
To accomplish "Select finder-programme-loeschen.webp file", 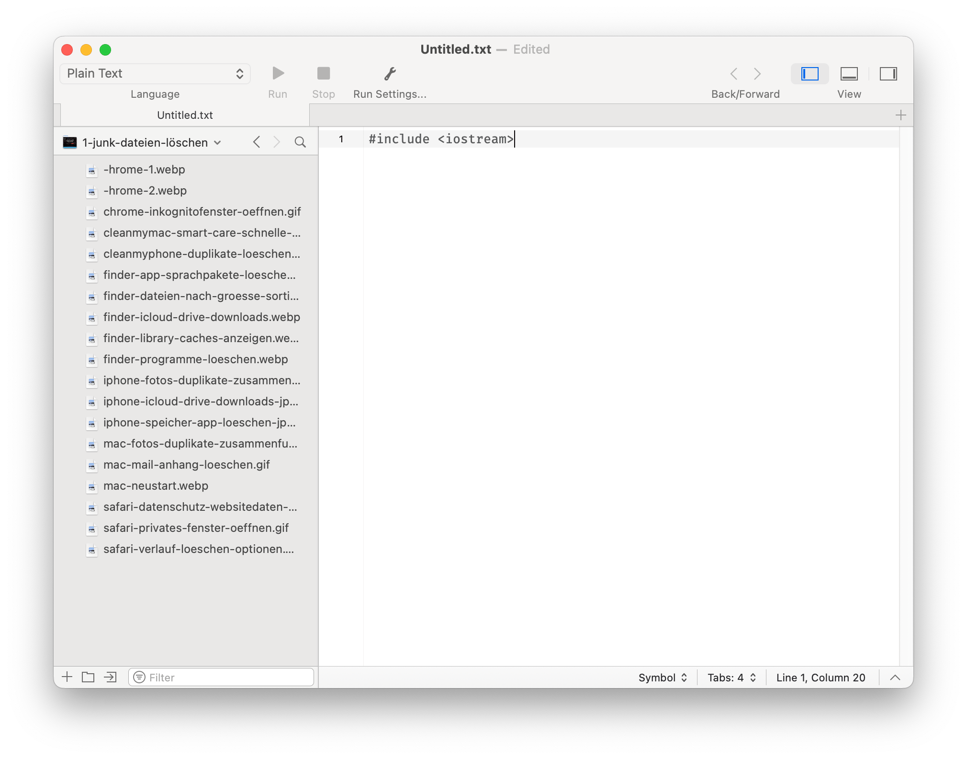I will (x=195, y=359).
